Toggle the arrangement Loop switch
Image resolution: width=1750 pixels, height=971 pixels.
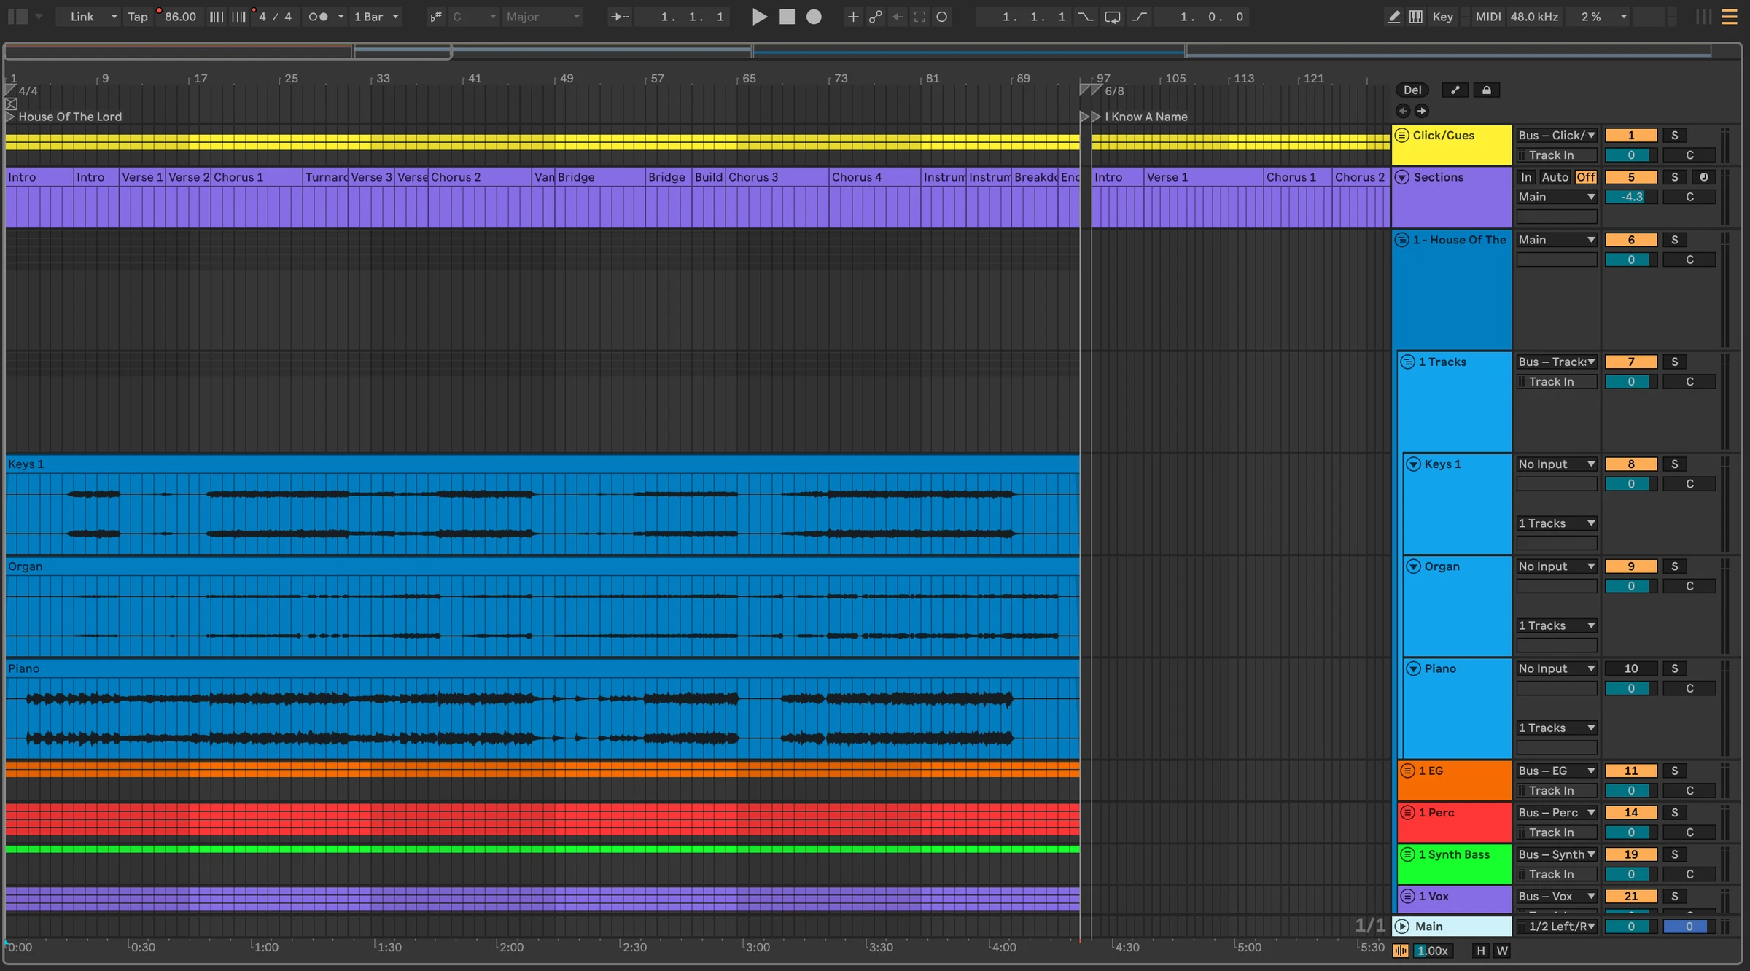pos(1112,17)
